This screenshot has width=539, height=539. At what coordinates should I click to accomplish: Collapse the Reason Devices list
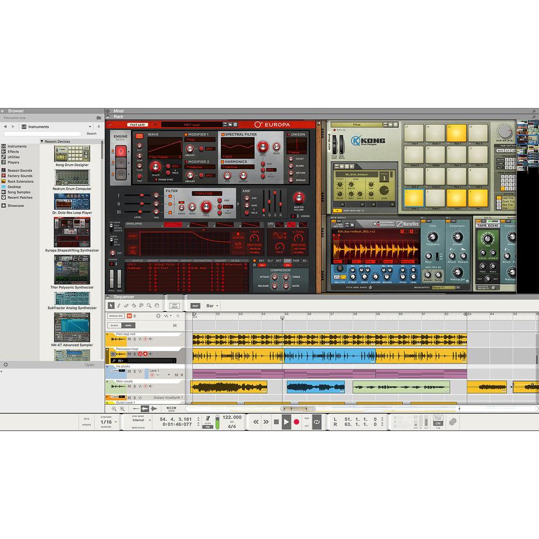coord(42,142)
